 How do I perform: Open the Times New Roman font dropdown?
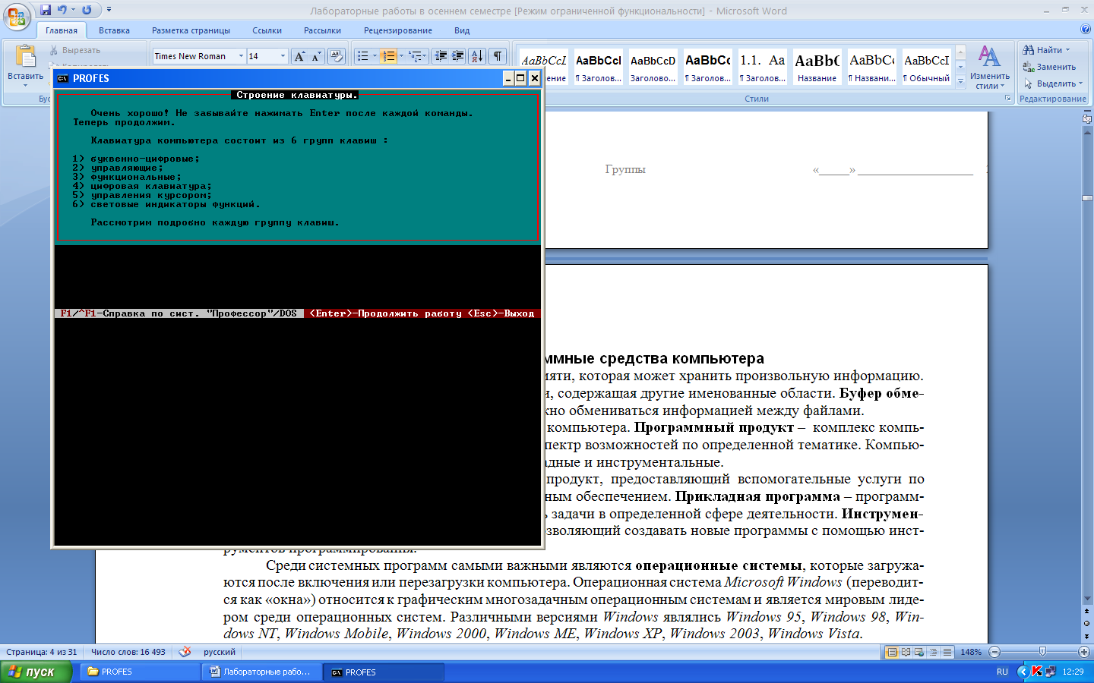tap(242, 56)
